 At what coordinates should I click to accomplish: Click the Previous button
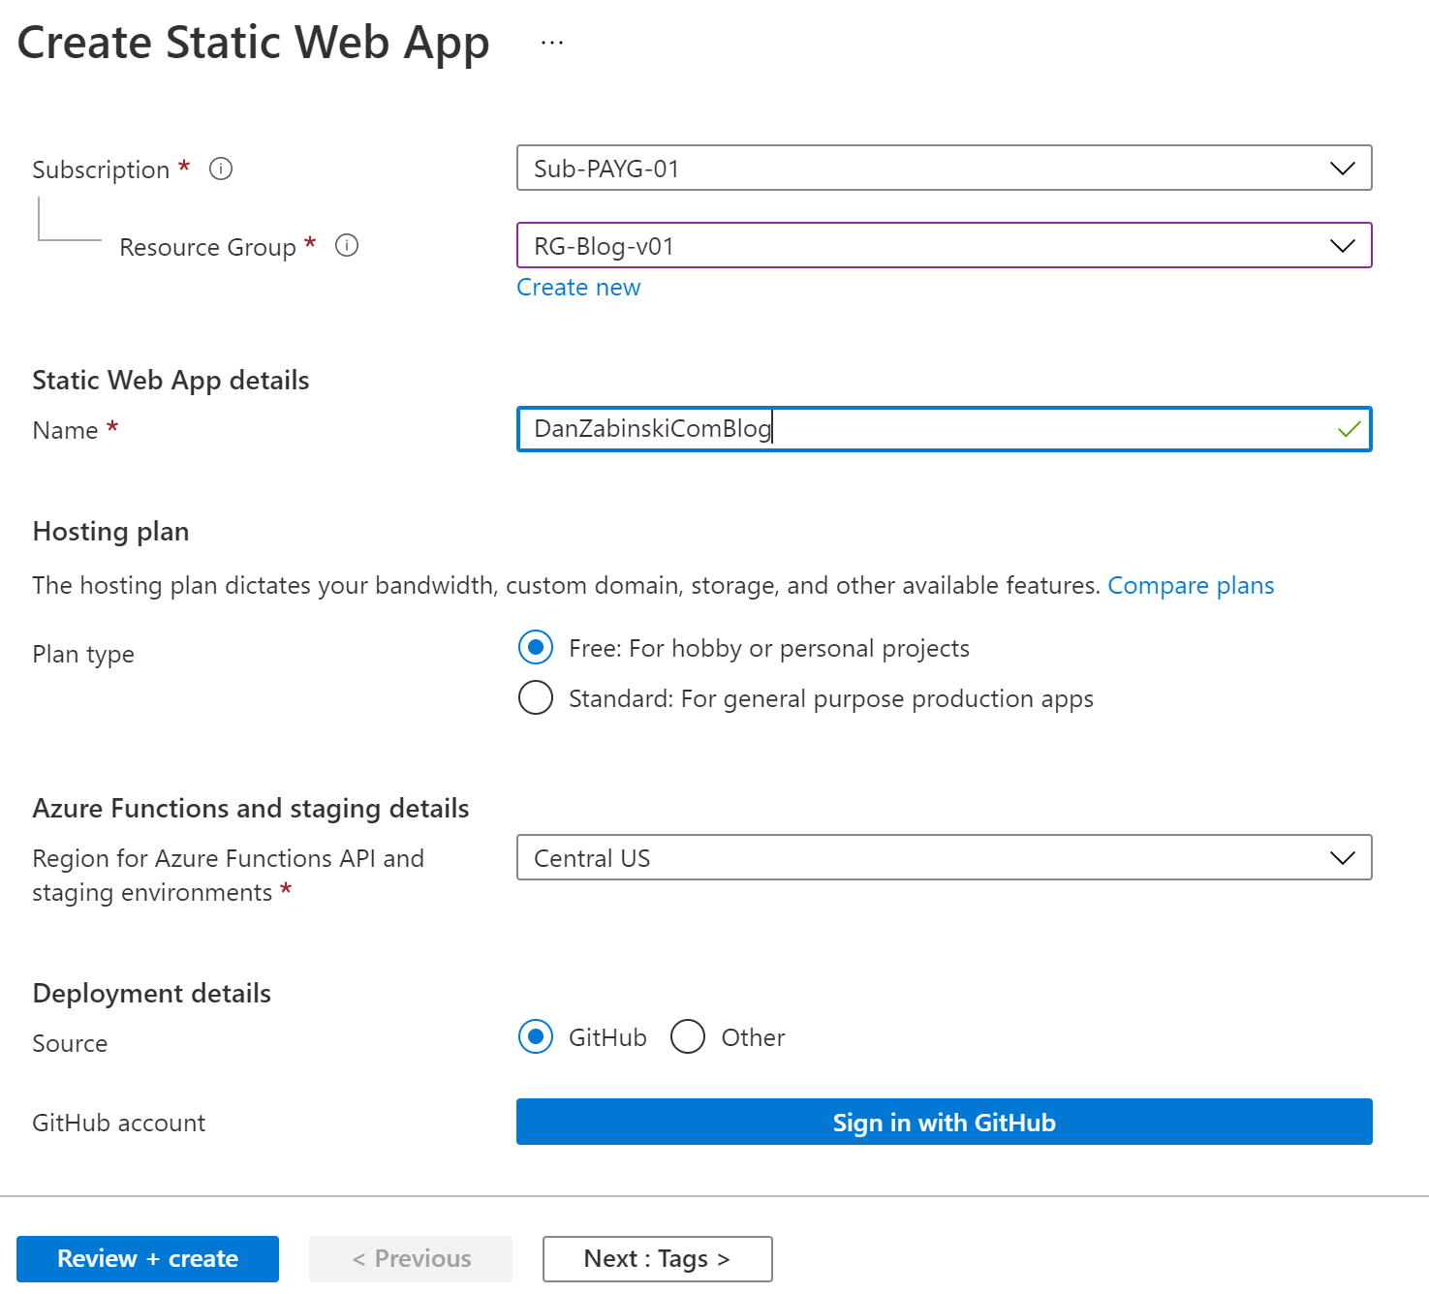pyautogui.click(x=411, y=1258)
